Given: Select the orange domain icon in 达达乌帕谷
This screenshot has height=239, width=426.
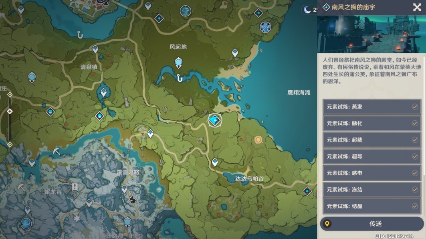Looking at the screenshot, I should click(x=258, y=140).
